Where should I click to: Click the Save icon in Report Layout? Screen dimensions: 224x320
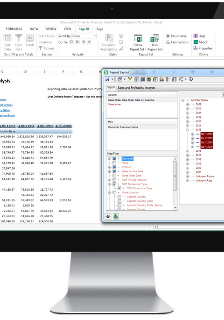point(107,79)
